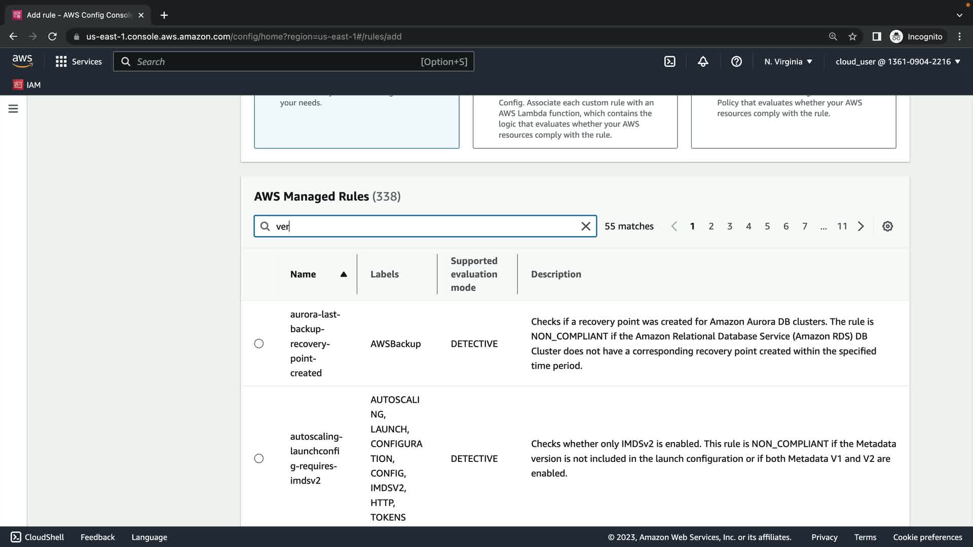Open Cookie preferences in the footer
This screenshot has height=547, width=973.
tap(927, 537)
